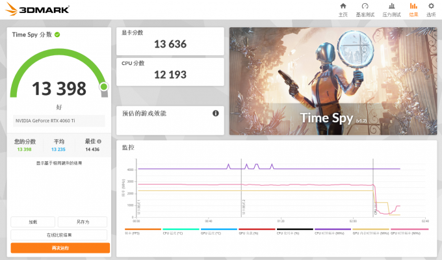Click the NVIDIA GeForce RTX 4060 Ti field
Screen dimensions: 442x260
pos(59,121)
